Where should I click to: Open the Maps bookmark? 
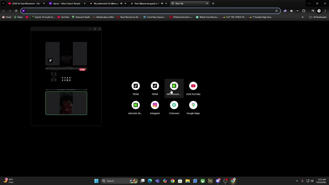[18, 17]
